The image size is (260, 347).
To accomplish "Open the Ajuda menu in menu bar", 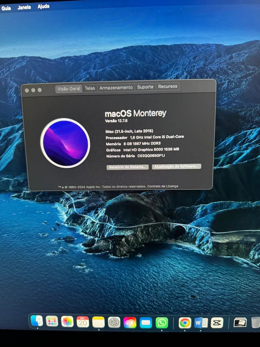I will [43, 6].
